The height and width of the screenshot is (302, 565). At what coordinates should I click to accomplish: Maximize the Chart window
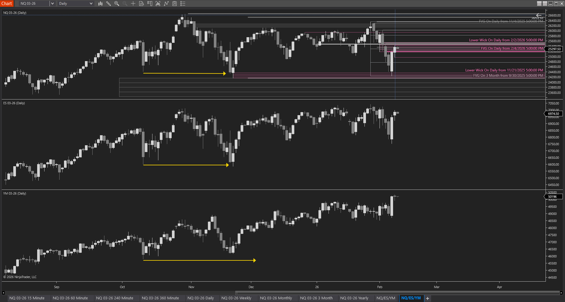556,4
